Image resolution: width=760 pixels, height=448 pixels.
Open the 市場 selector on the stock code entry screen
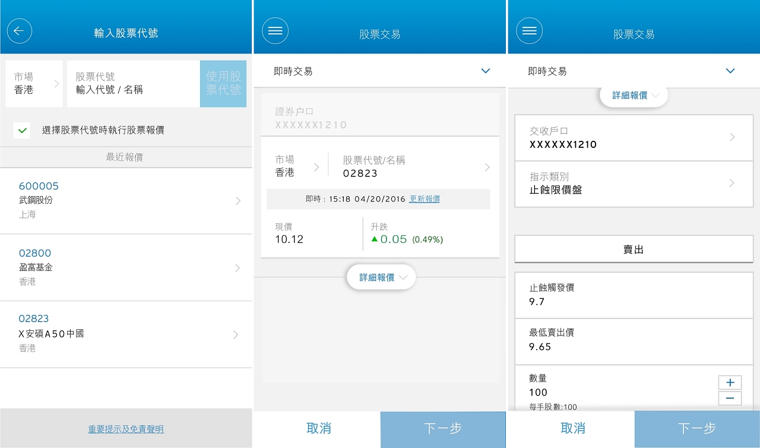pyautogui.click(x=34, y=84)
